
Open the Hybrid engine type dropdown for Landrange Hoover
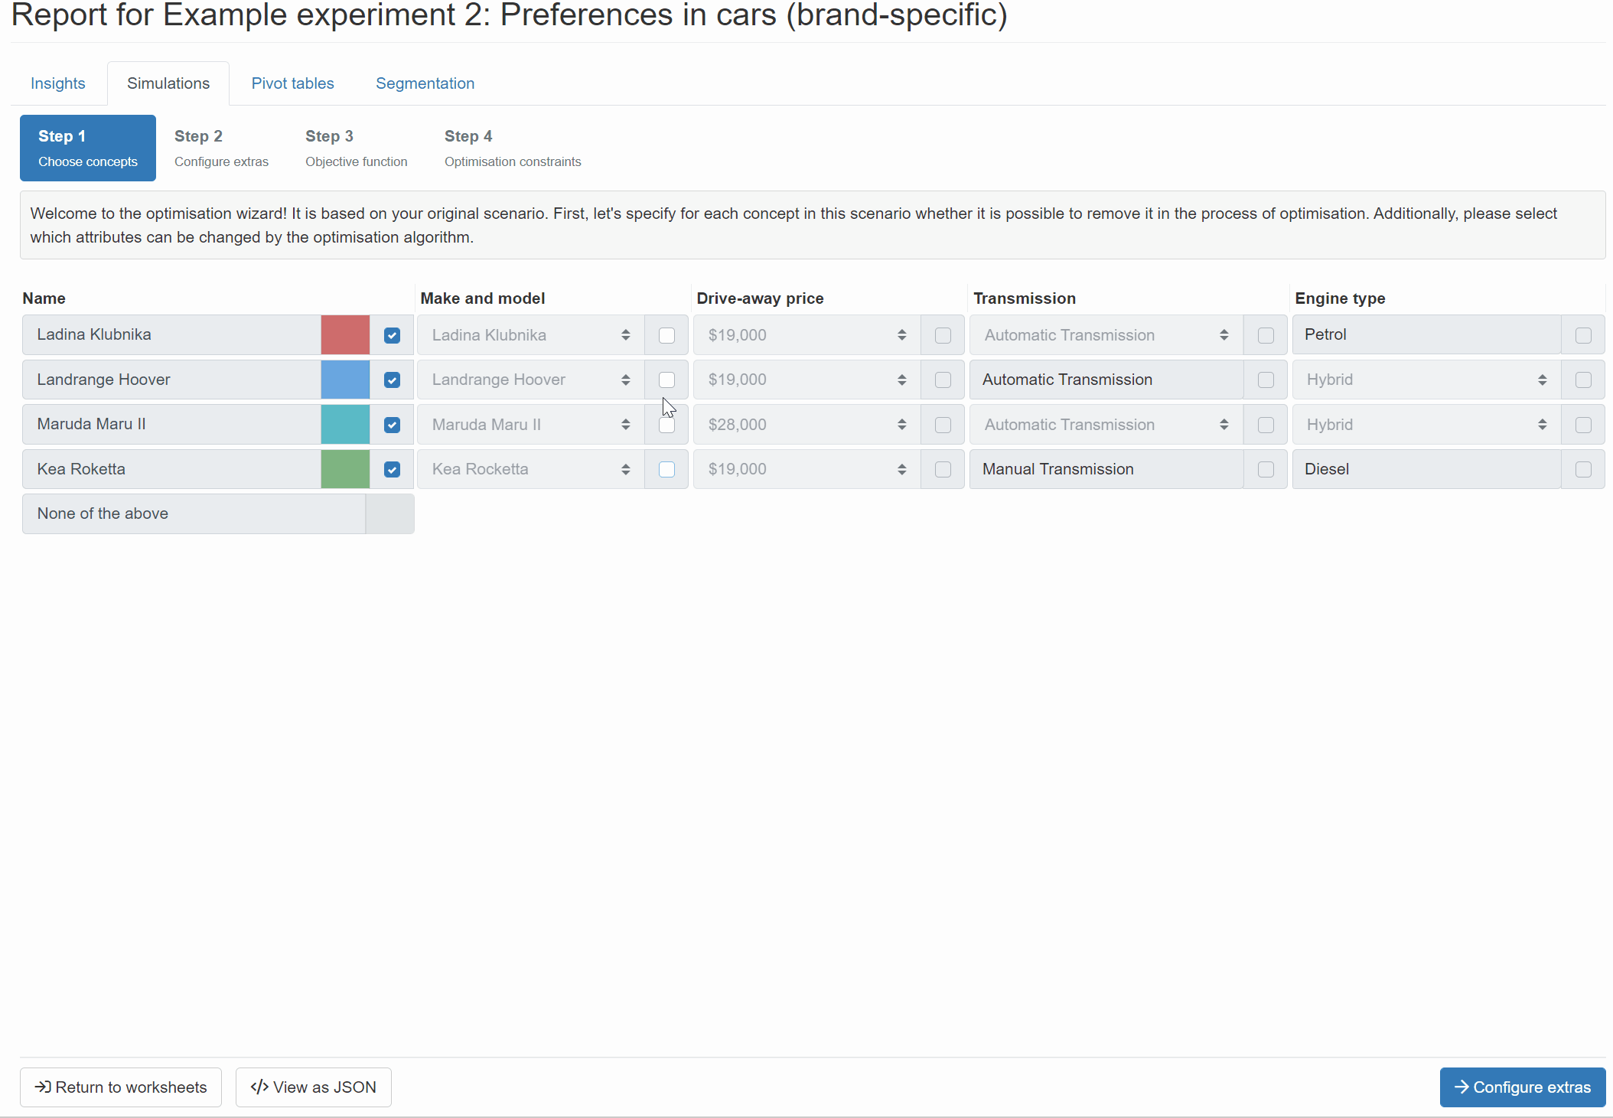(x=1423, y=380)
